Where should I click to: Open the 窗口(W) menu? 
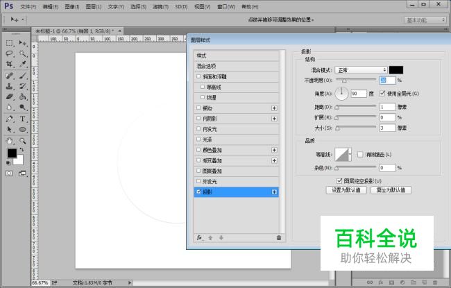pyautogui.click(x=226, y=6)
